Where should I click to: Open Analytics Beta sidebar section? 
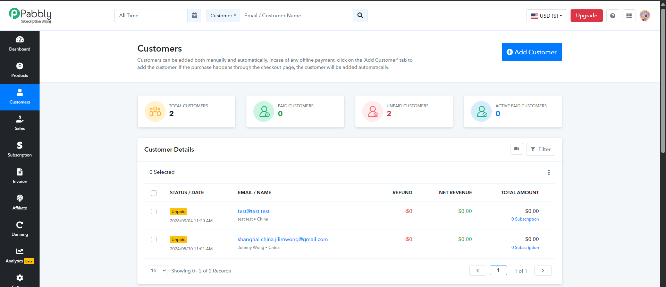[20, 256]
